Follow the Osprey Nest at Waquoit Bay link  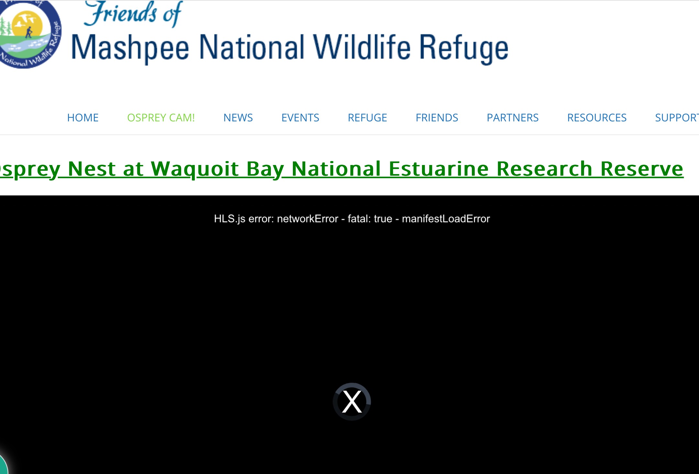tap(341, 169)
